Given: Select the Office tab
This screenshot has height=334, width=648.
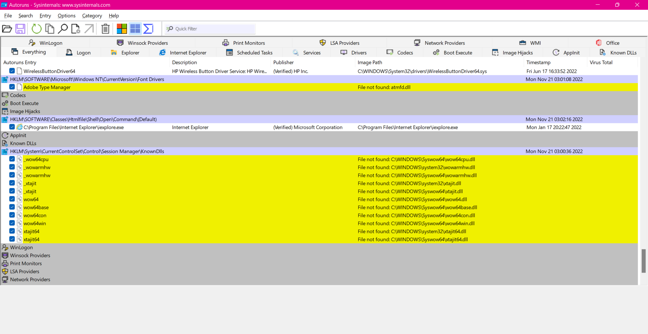Looking at the screenshot, I should (607, 43).
